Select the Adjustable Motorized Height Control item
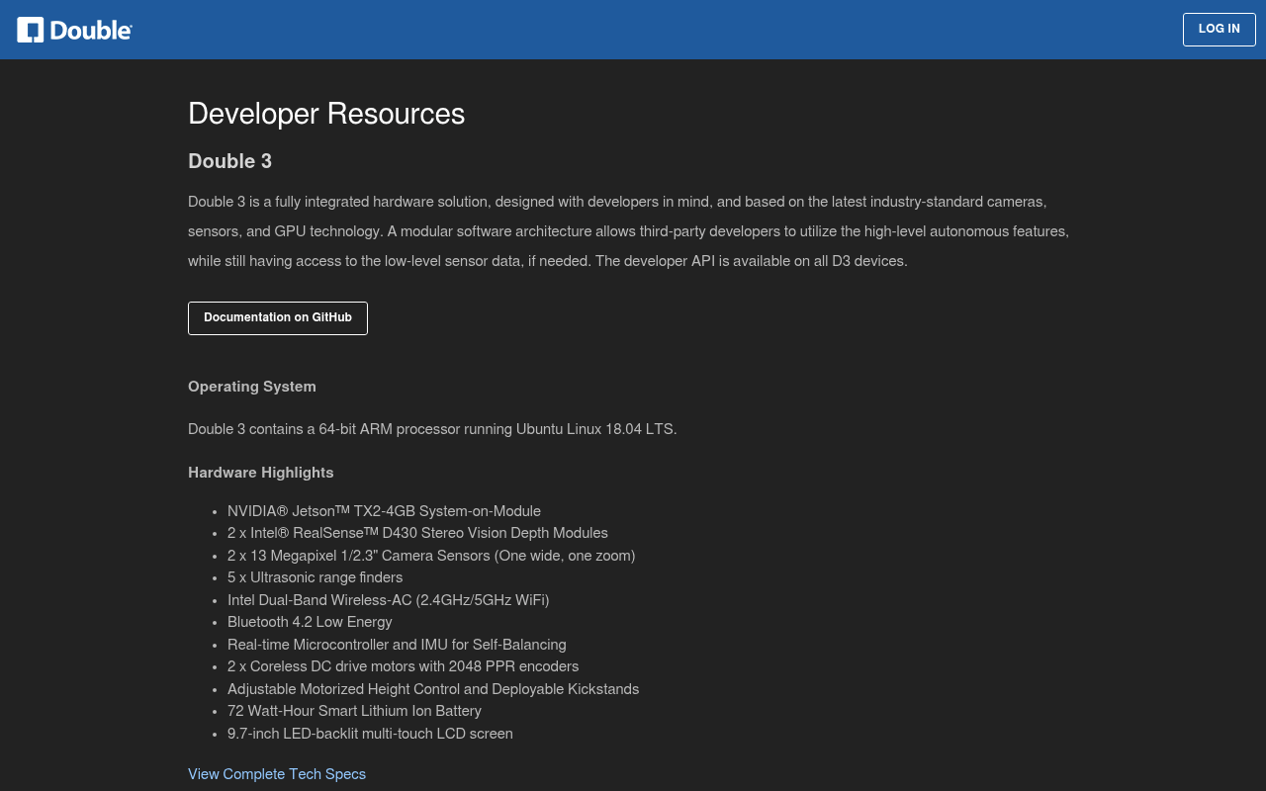 pos(433,689)
